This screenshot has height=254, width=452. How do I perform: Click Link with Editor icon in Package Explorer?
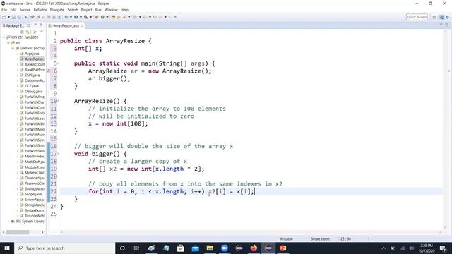pos(28,32)
